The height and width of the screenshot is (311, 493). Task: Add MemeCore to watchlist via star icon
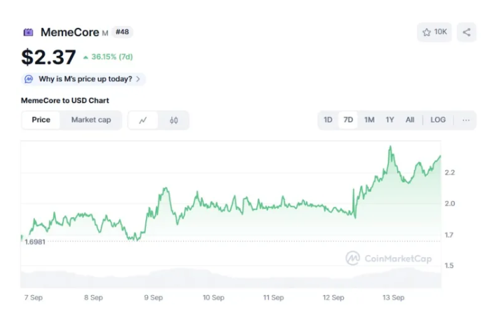426,32
